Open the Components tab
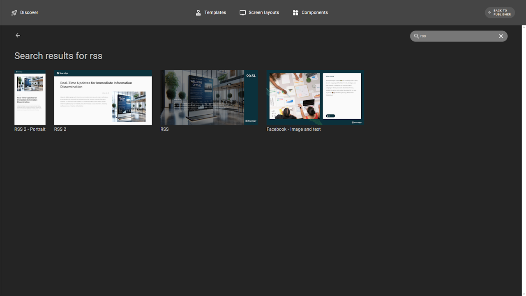Screen dimensions: 526x296 [314, 13]
